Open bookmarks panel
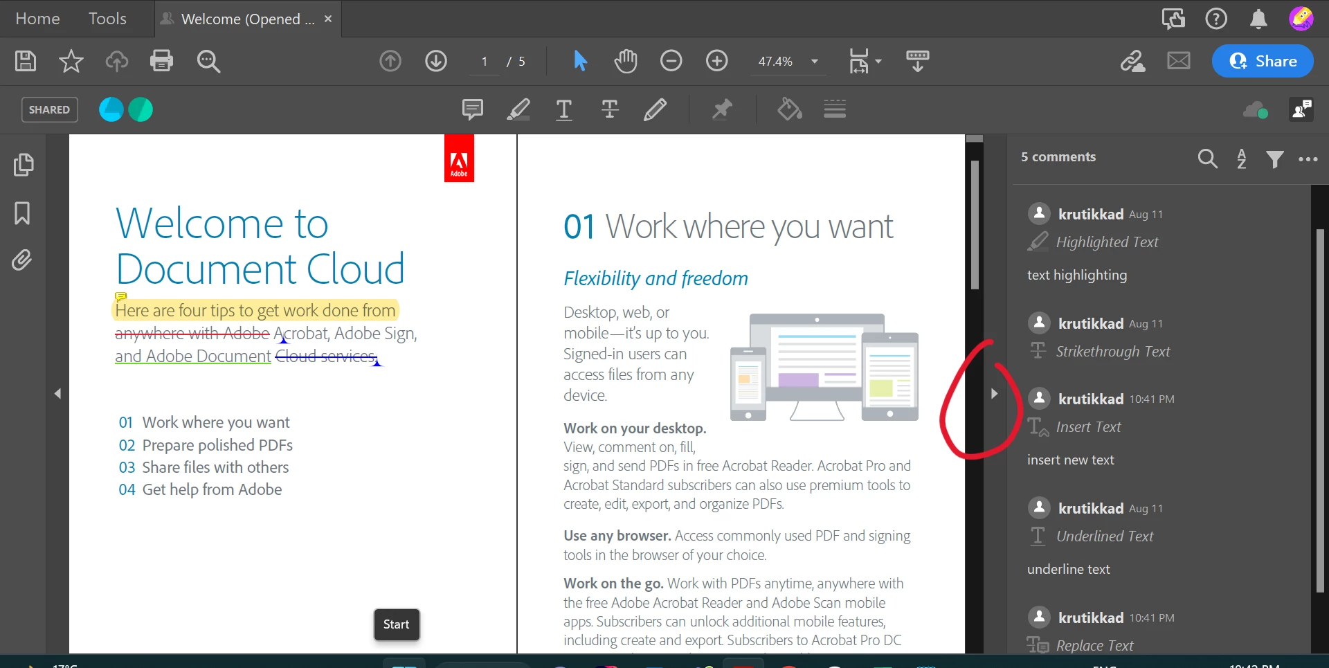Viewport: 1329px width, 668px height. click(x=22, y=213)
